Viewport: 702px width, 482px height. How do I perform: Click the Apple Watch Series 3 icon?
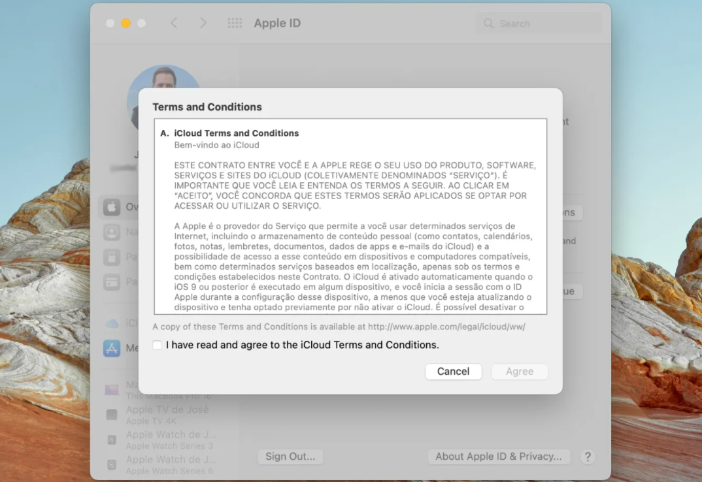coord(112,440)
